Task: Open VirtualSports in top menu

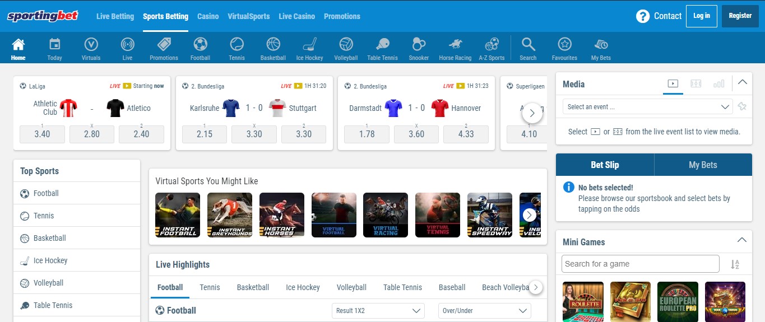Action: coord(248,16)
